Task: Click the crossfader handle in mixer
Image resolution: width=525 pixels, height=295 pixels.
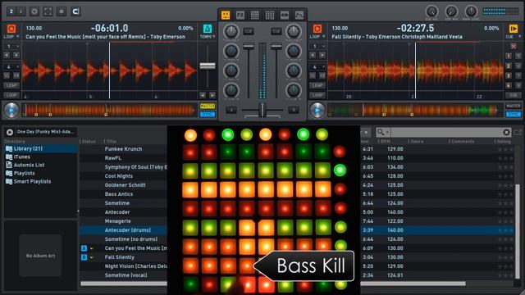Action: tap(262, 110)
